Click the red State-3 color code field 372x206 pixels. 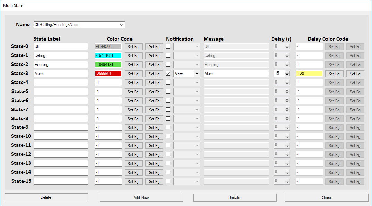[108, 74]
